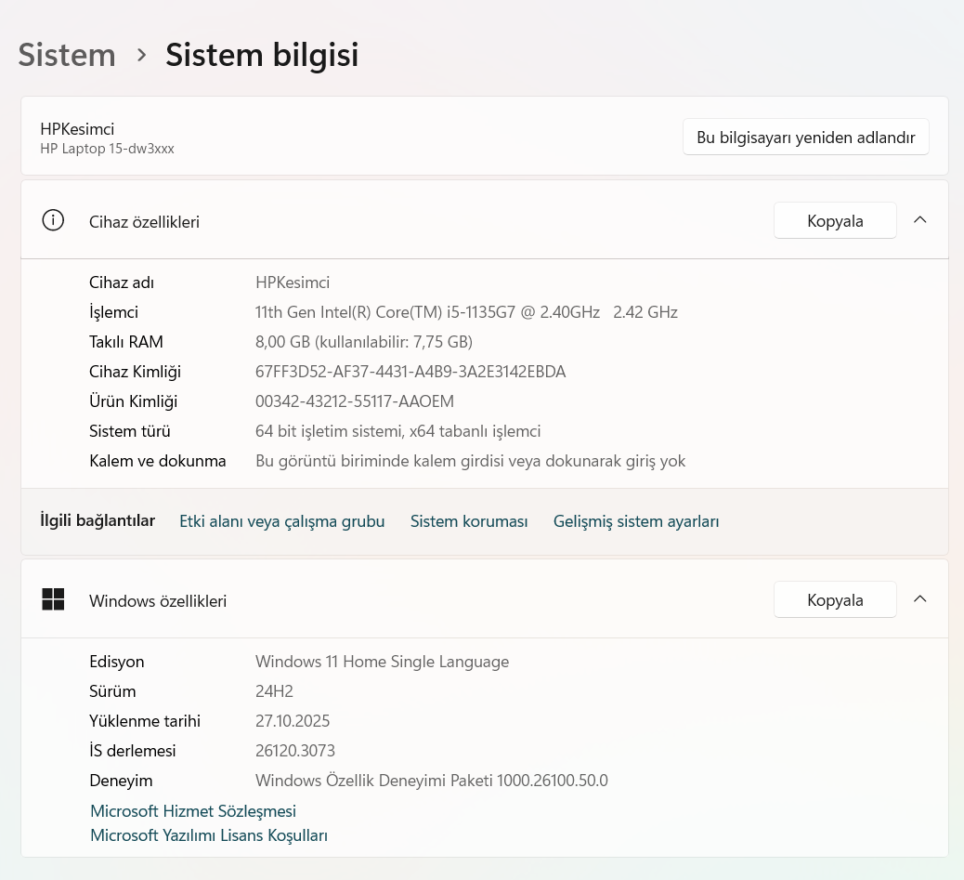
Task: Open Microsoft Yazılımı Lisans Koşulları link
Action: coord(209,835)
